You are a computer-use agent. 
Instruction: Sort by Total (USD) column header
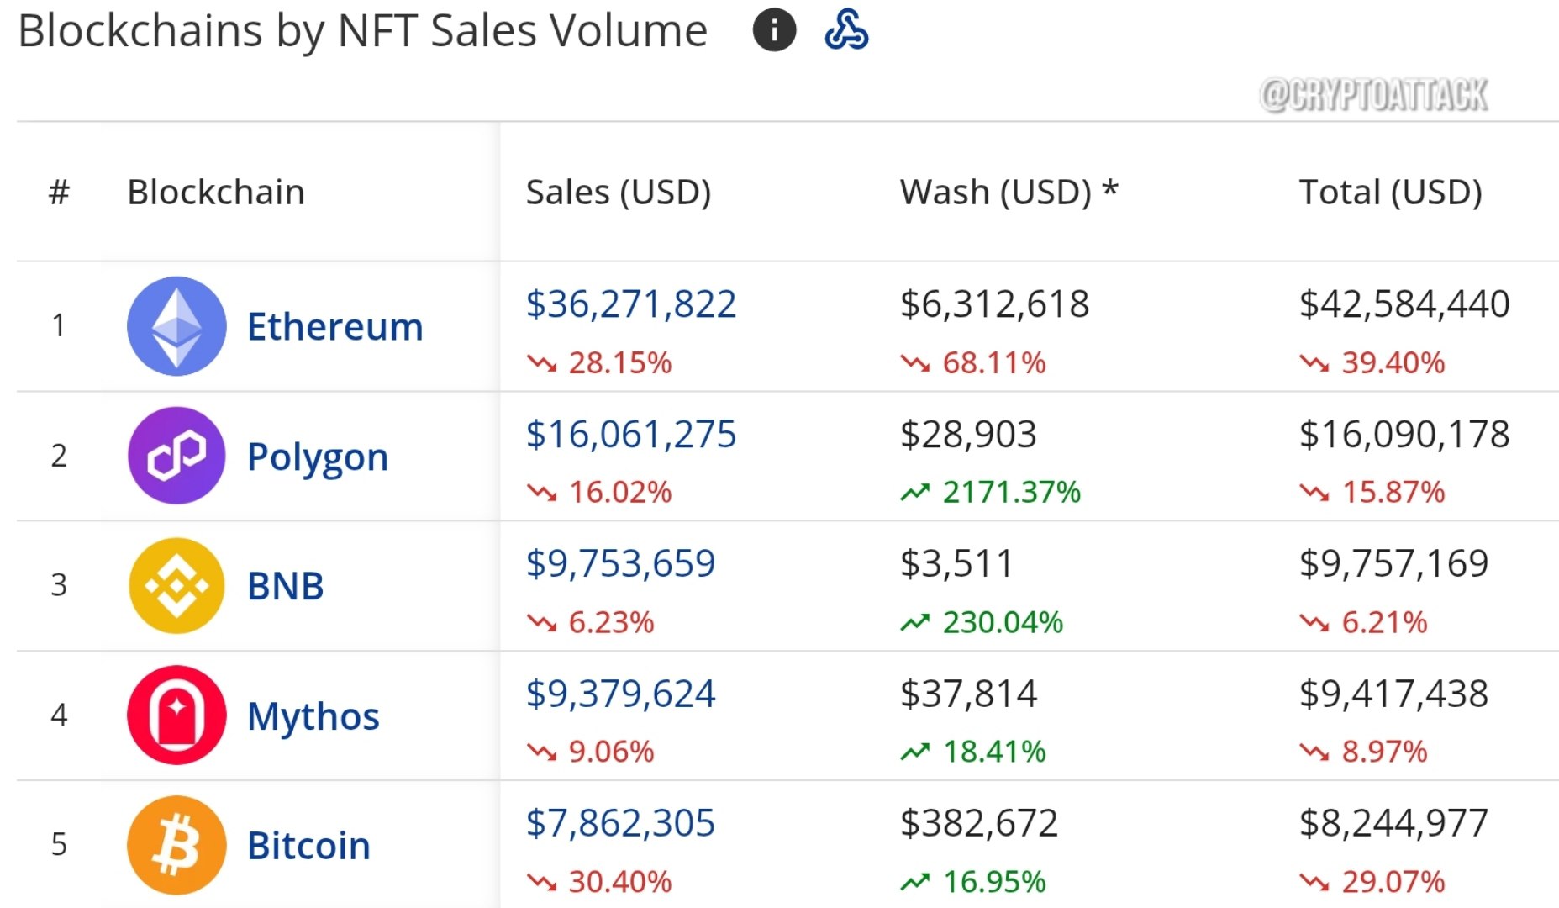(1391, 193)
